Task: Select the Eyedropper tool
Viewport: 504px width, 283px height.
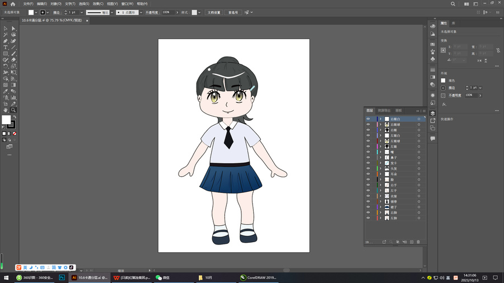Action: click(6, 91)
